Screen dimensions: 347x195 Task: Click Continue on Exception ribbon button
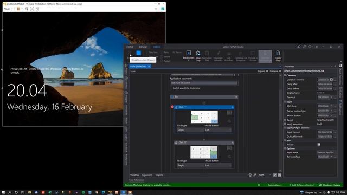tap(241, 56)
